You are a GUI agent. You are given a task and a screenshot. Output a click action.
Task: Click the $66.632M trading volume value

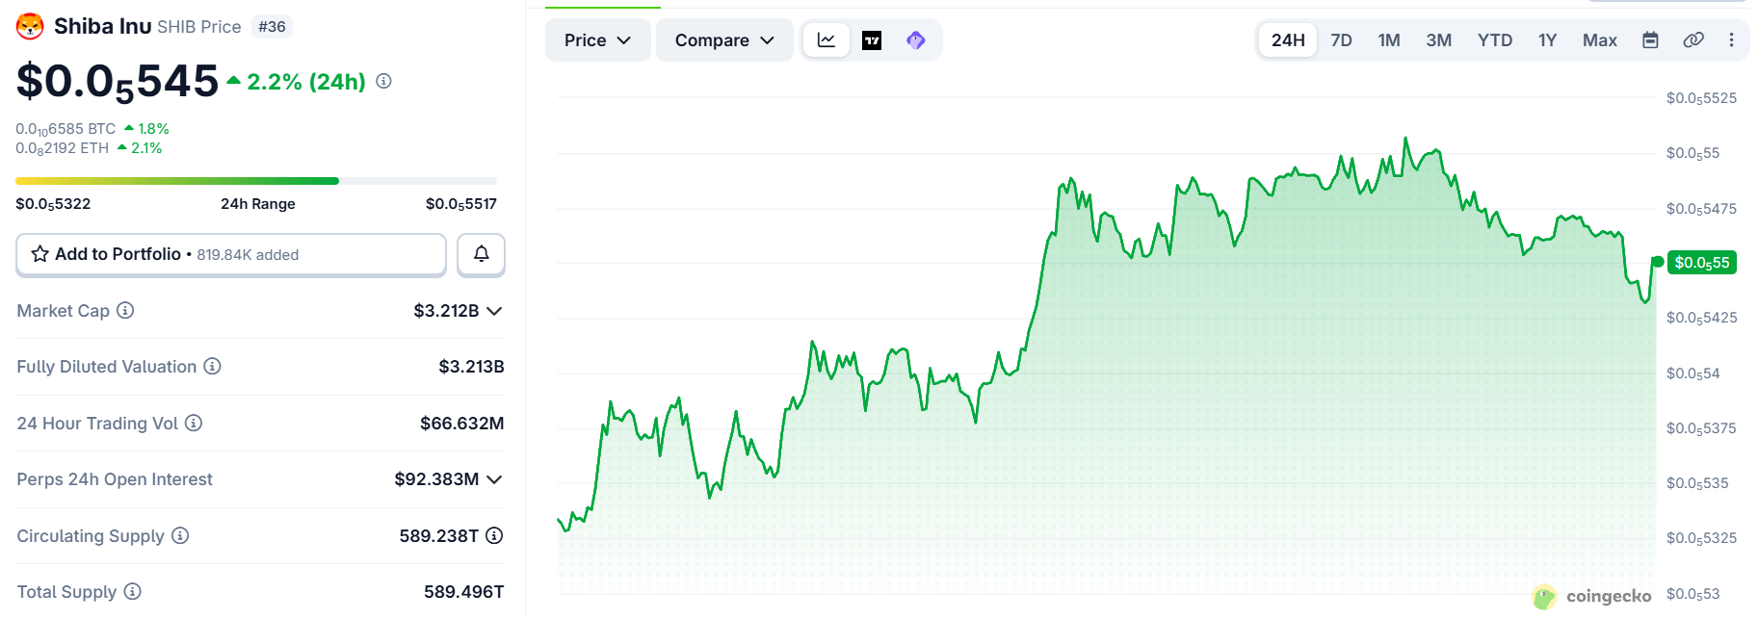pos(462,424)
